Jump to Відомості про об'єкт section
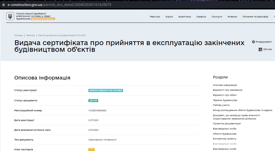Screen dimensions: 275x151 click(x=225, y=95)
